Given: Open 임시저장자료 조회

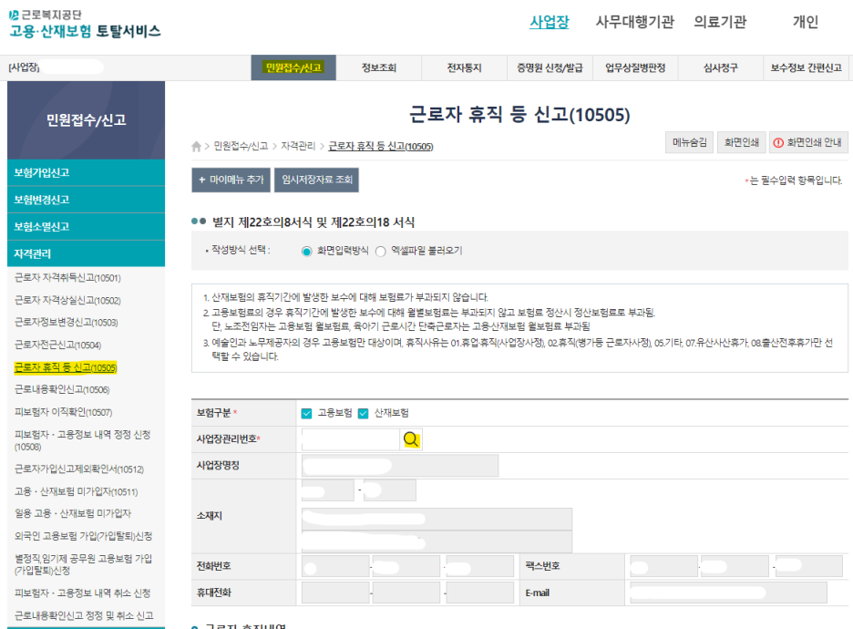Looking at the screenshot, I should [316, 180].
